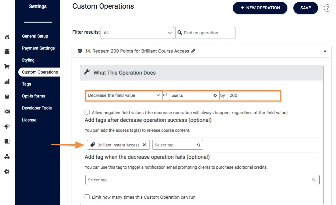336x205 pixels.
Task: Open the help question mark icon
Action: pyautogui.click(x=327, y=8)
